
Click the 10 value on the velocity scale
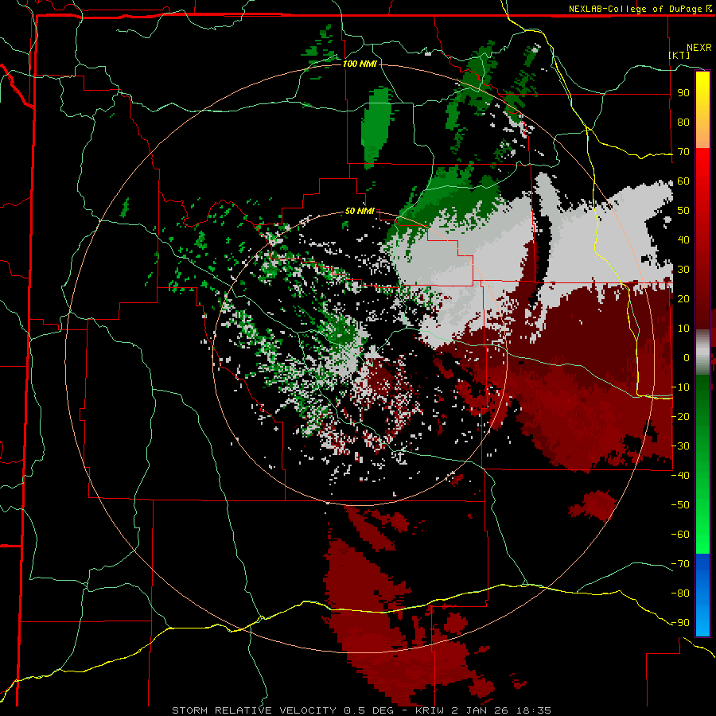click(x=683, y=329)
